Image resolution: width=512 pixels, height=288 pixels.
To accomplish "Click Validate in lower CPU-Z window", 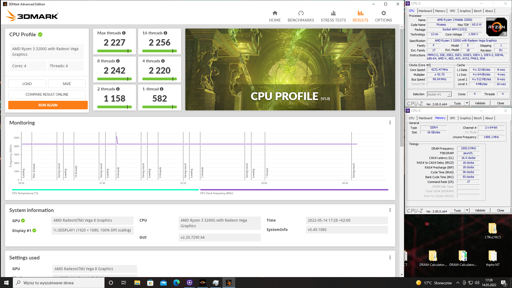I will (480, 210).
